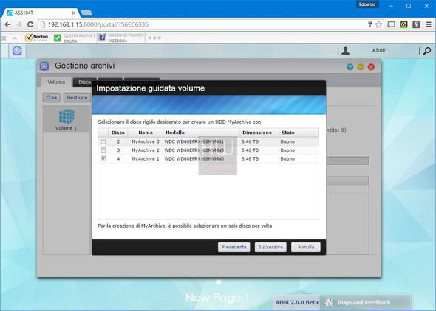The height and width of the screenshot is (311, 436).
Task: Click the Norton checkmark extension icon
Action: tap(403, 24)
